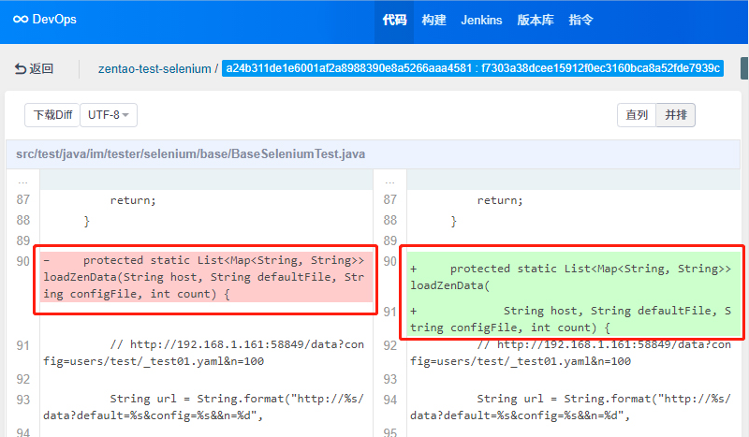Open the Jenkins menu item
Screen dimensions: 749x437
point(481,20)
